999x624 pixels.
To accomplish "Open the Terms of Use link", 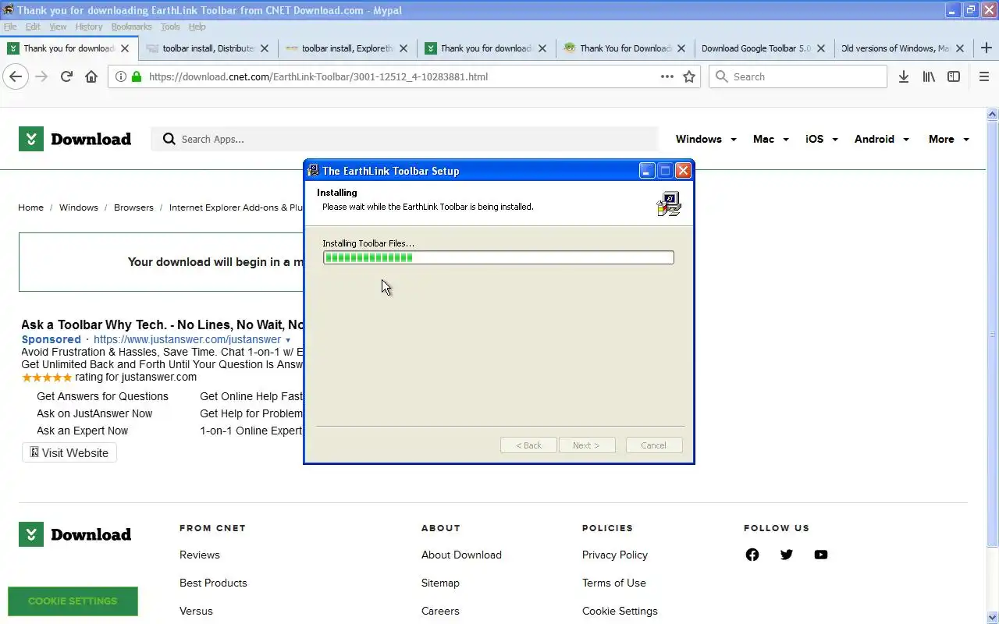I will point(614,583).
